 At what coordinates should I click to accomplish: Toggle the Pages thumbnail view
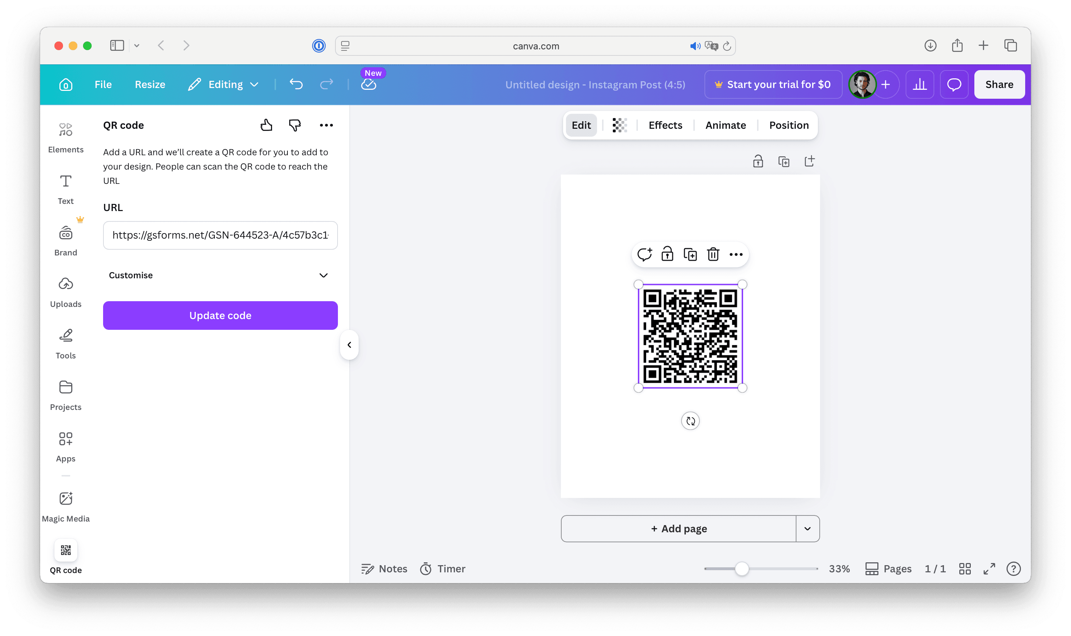pos(888,569)
